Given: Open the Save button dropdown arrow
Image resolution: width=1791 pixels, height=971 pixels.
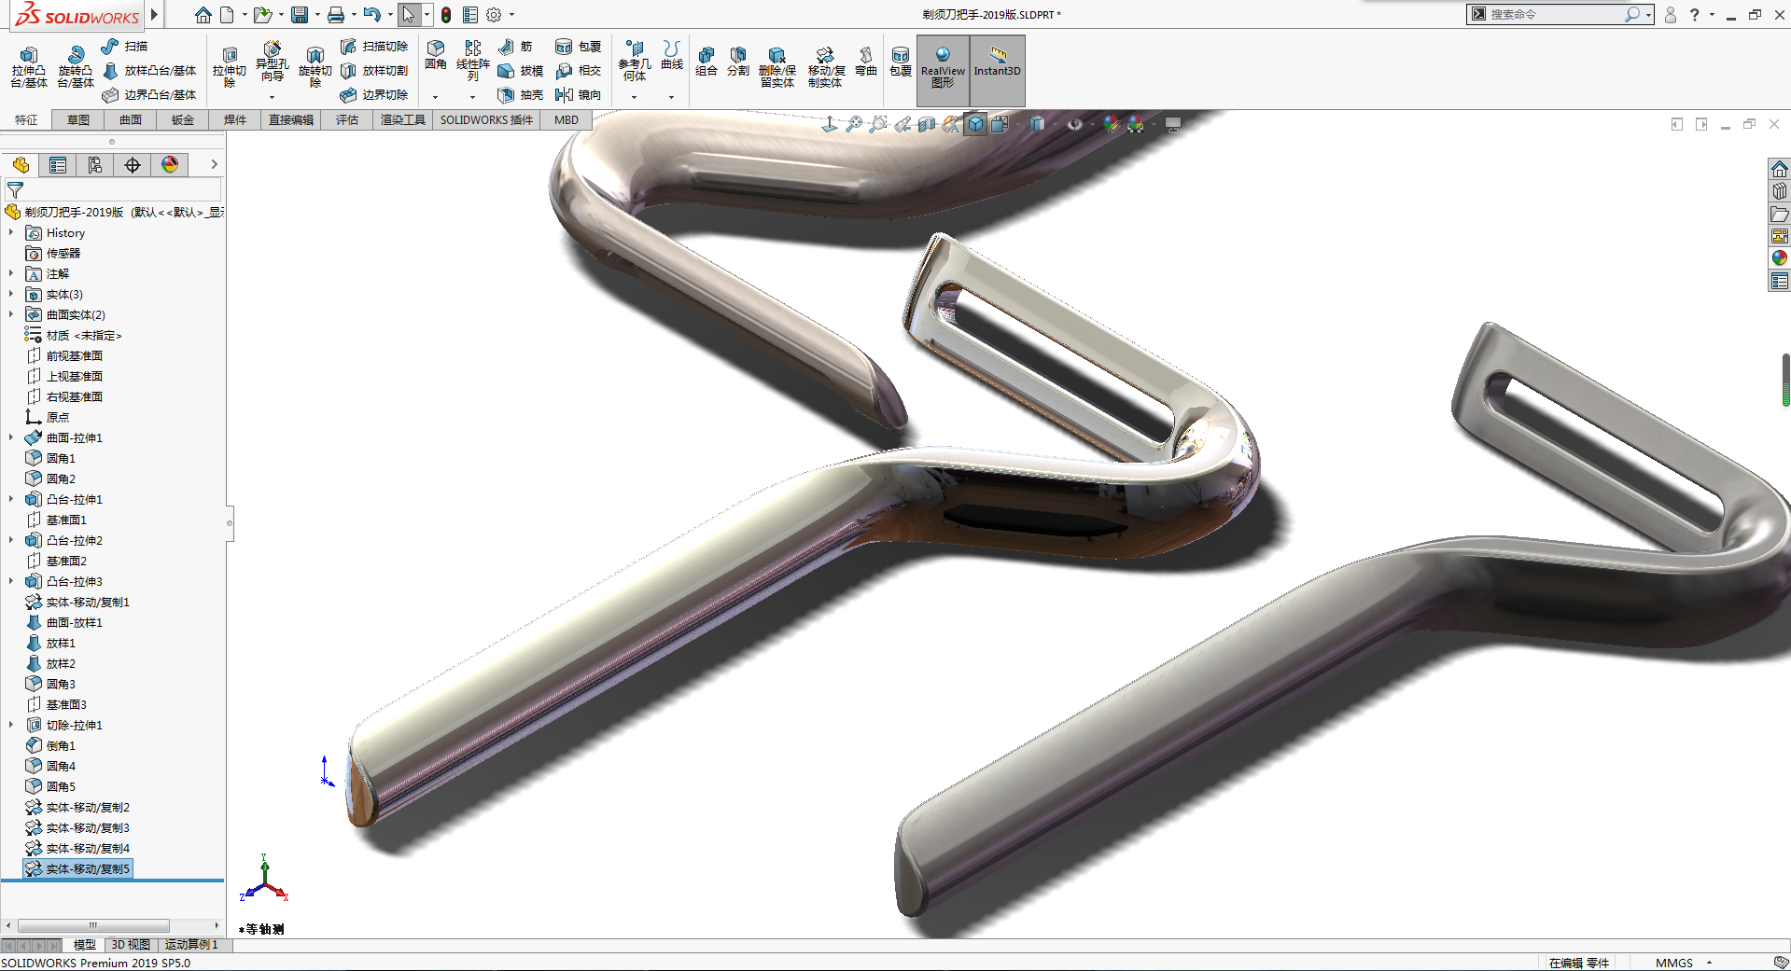Looking at the screenshot, I should 317,15.
